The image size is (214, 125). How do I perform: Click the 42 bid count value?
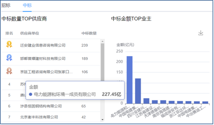click(84, 117)
